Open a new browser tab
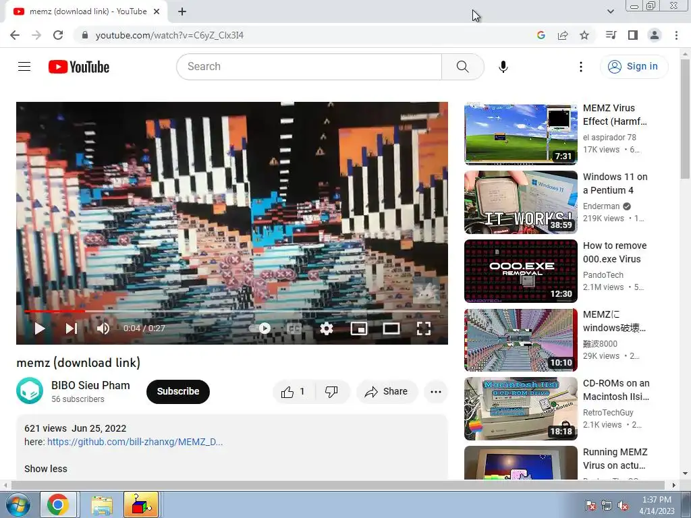This screenshot has height=518, width=691. tap(182, 12)
